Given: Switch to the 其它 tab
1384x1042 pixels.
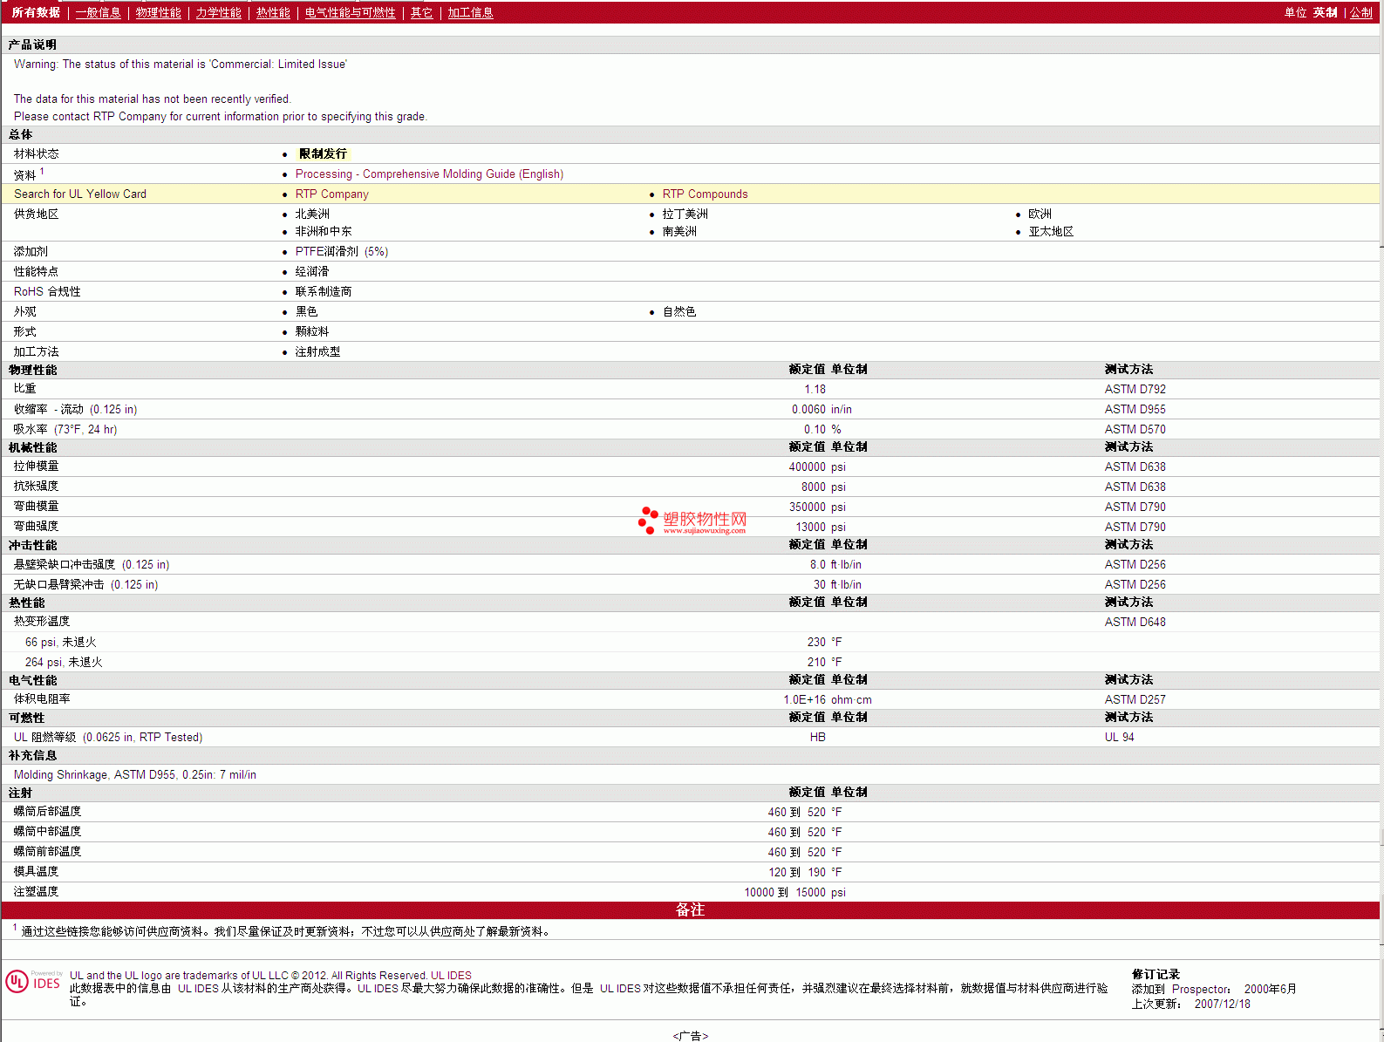Looking at the screenshot, I should [x=421, y=12].
